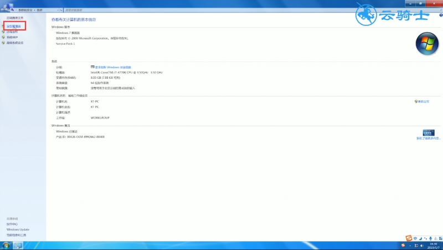Toggle Sogou moon half-width icon
Screen dimensions: 443x250
click(x=420, y=238)
